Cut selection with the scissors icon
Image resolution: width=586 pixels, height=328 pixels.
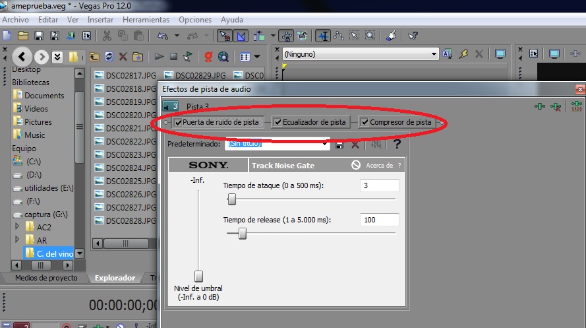pos(107,36)
